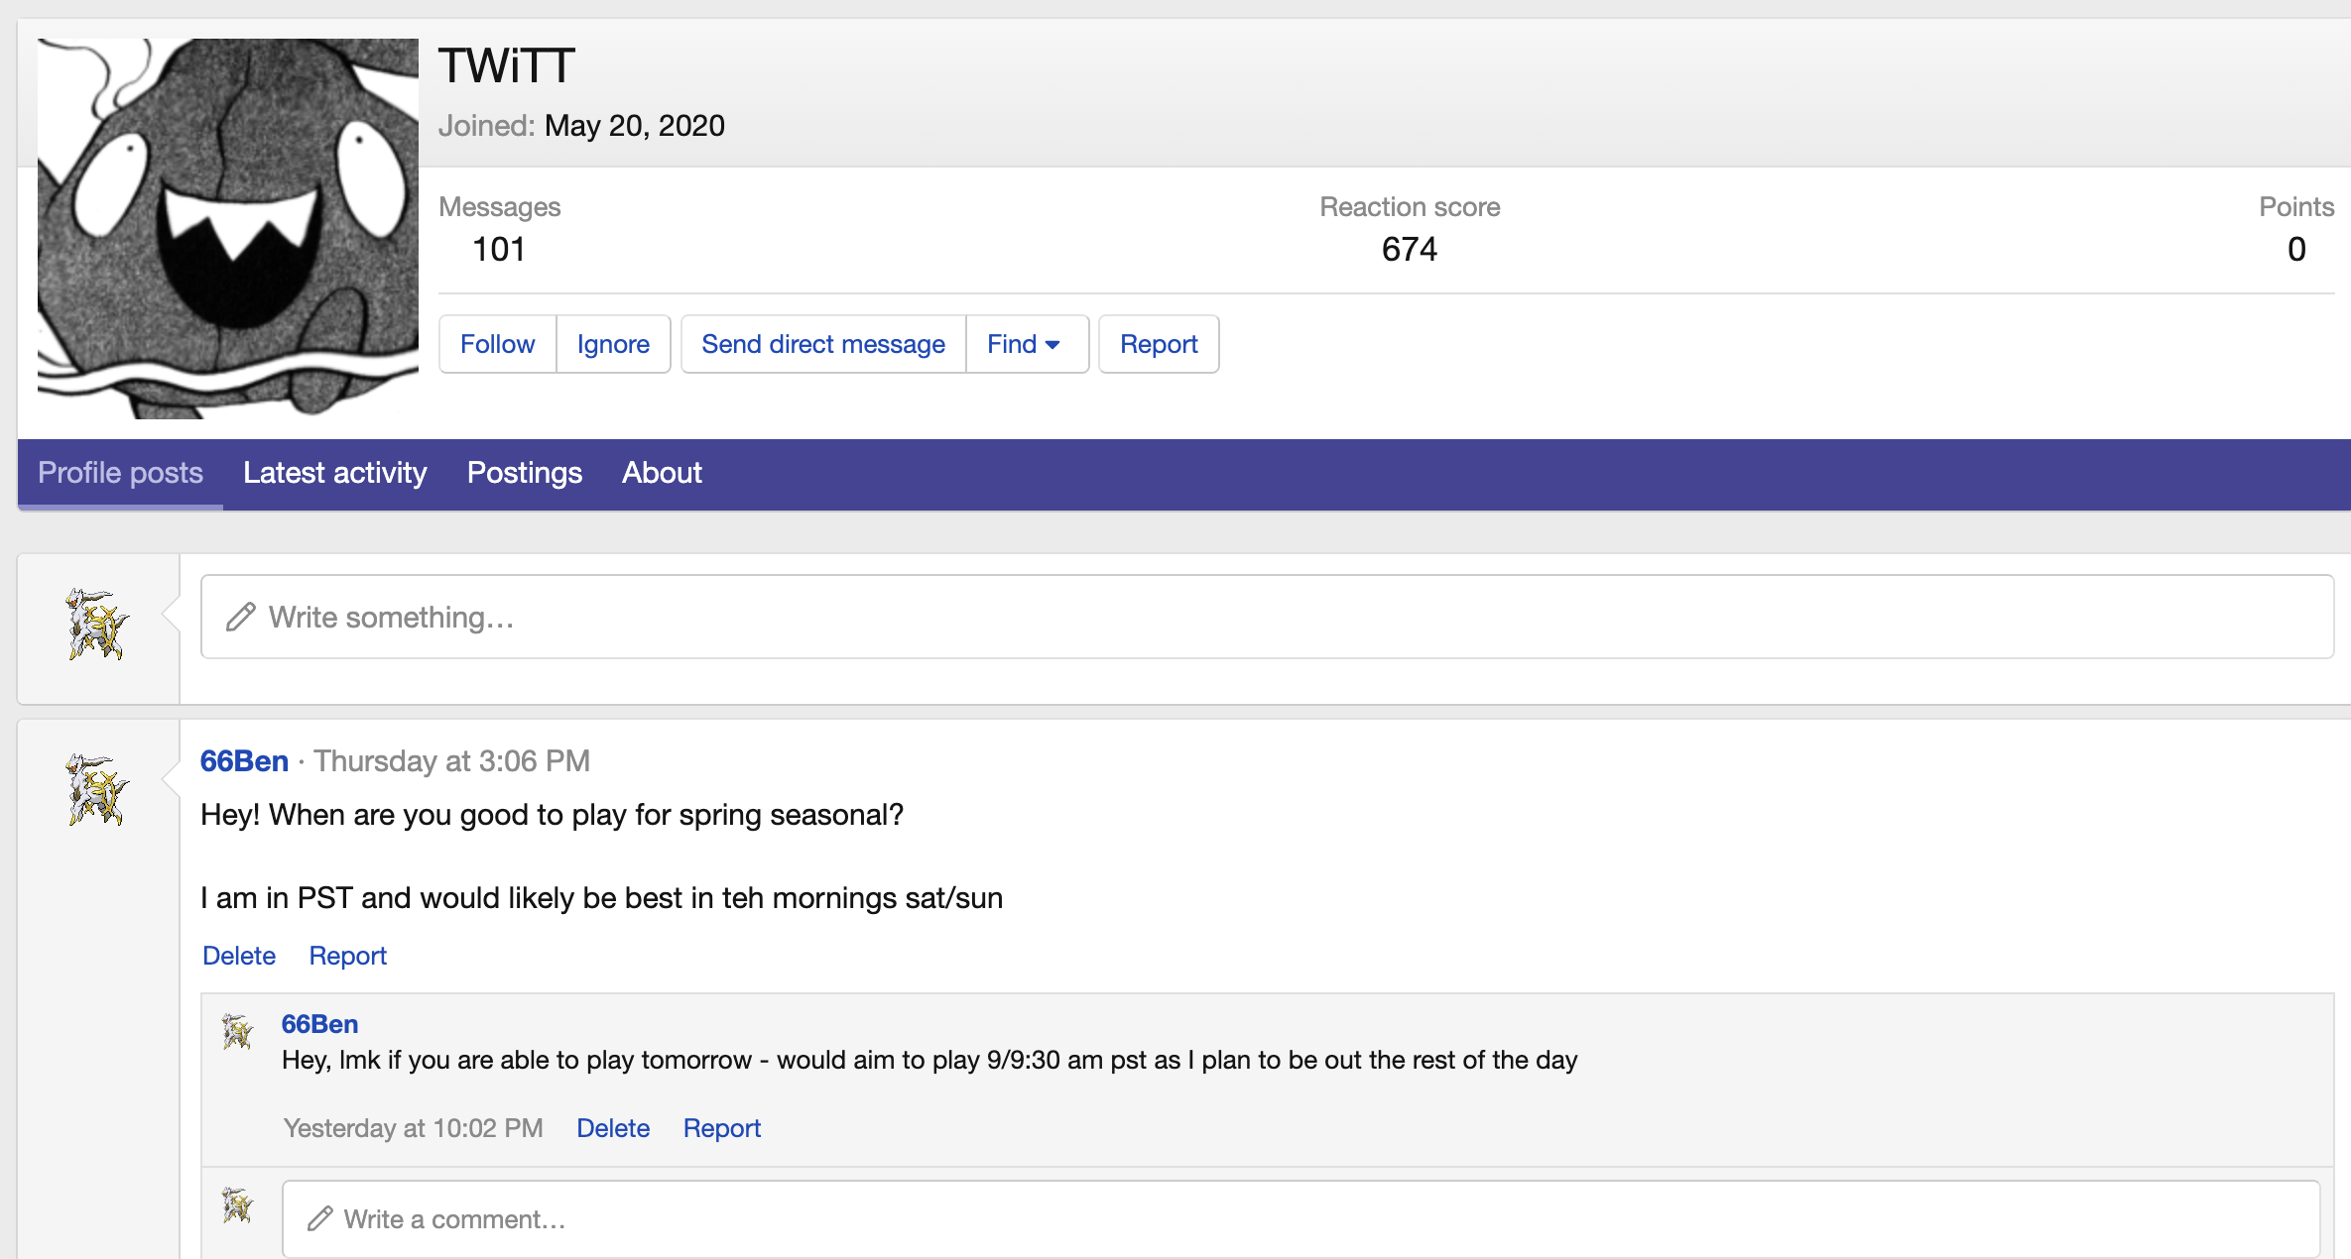Image resolution: width=2351 pixels, height=1259 pixels.
Task: Click 66Ben avatar beside profile post
Action: (97, 790)
